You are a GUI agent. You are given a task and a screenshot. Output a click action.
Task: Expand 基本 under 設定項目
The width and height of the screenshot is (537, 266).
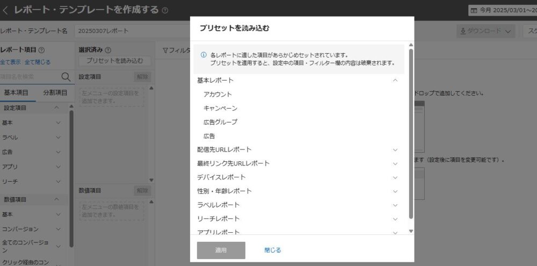[58, 123]
